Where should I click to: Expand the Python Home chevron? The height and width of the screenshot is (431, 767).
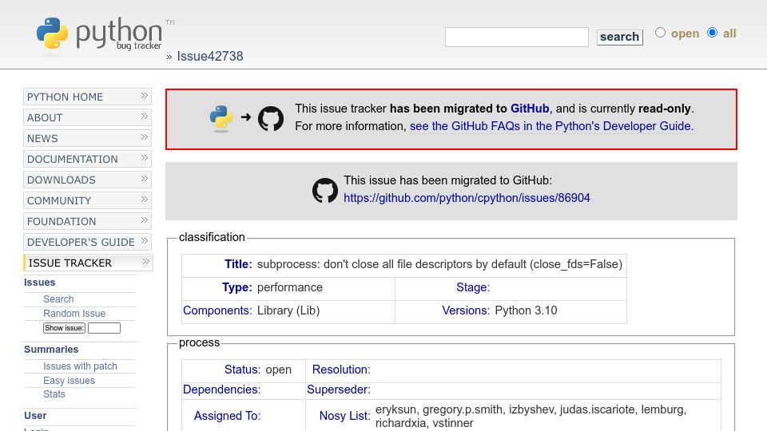(145, 96)
